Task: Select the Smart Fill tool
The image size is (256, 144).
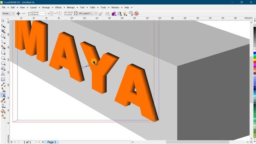Action: point(3,47)
